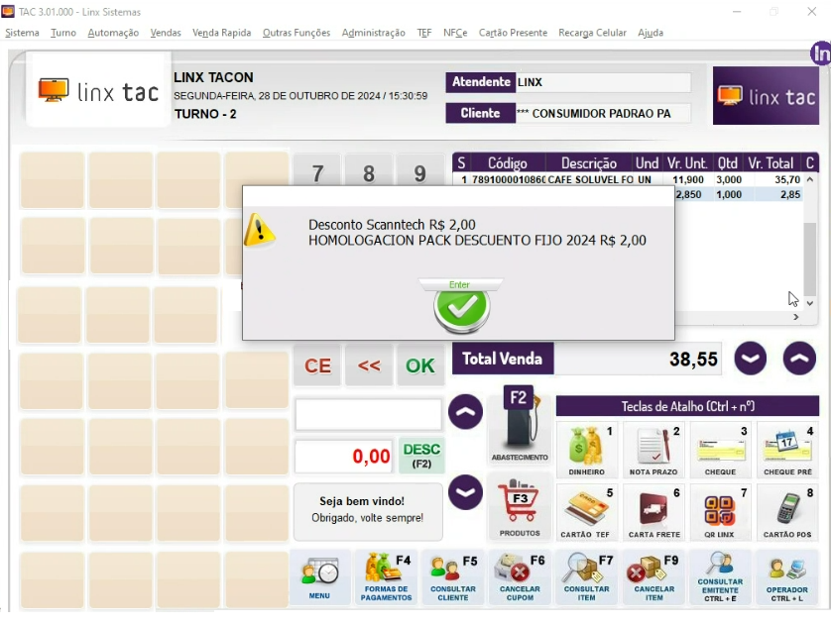The width and height of the screenshot is (831, 626).
Task: Open the TEF menu
Action: pyautogui.click(x=424, y=33)
